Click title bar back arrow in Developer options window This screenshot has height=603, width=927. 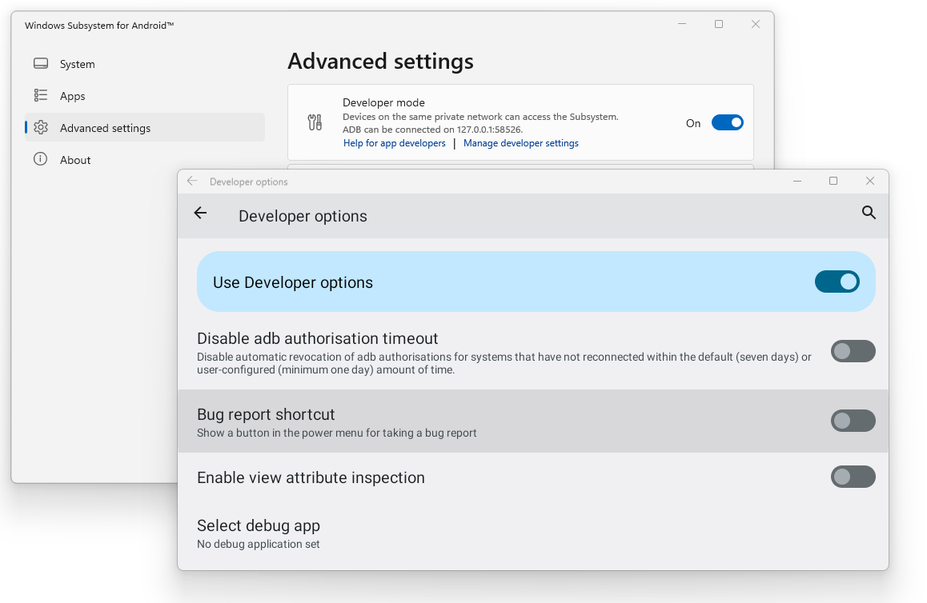(192, 181)
